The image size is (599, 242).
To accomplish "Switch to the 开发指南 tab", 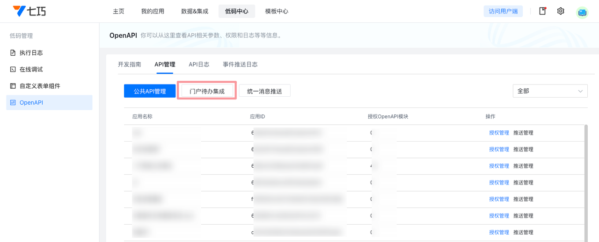I will [129, 64].
